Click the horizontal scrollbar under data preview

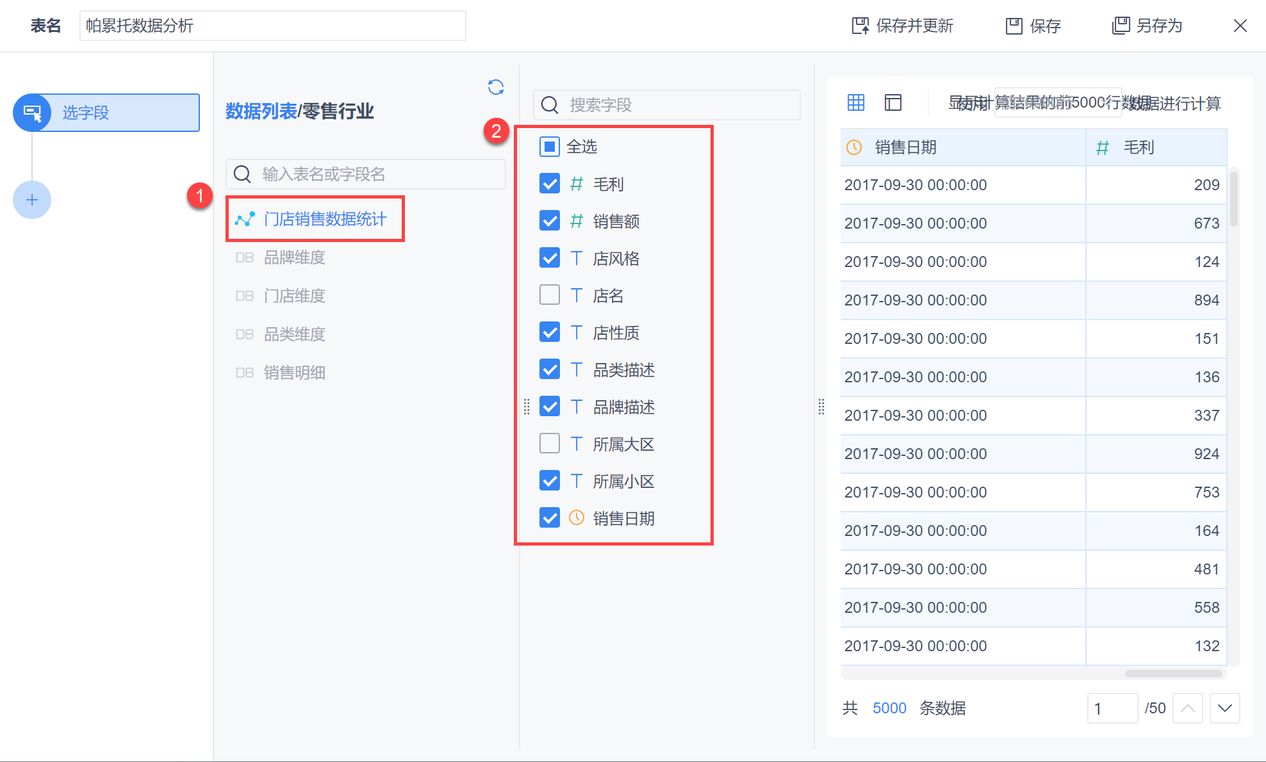[x=1172, y=674]
